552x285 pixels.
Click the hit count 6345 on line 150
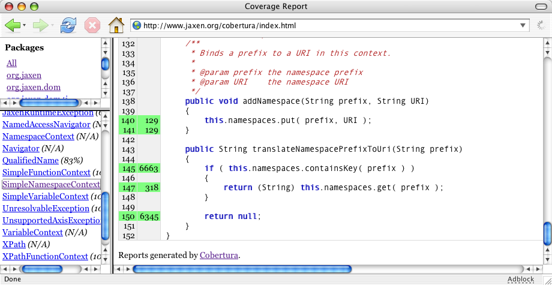(x=149, y=217)
